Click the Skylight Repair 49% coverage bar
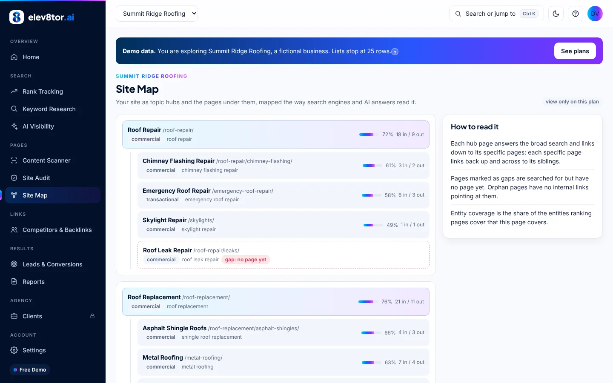This screenshot has width=613, height=383. [x=373, y=225]
